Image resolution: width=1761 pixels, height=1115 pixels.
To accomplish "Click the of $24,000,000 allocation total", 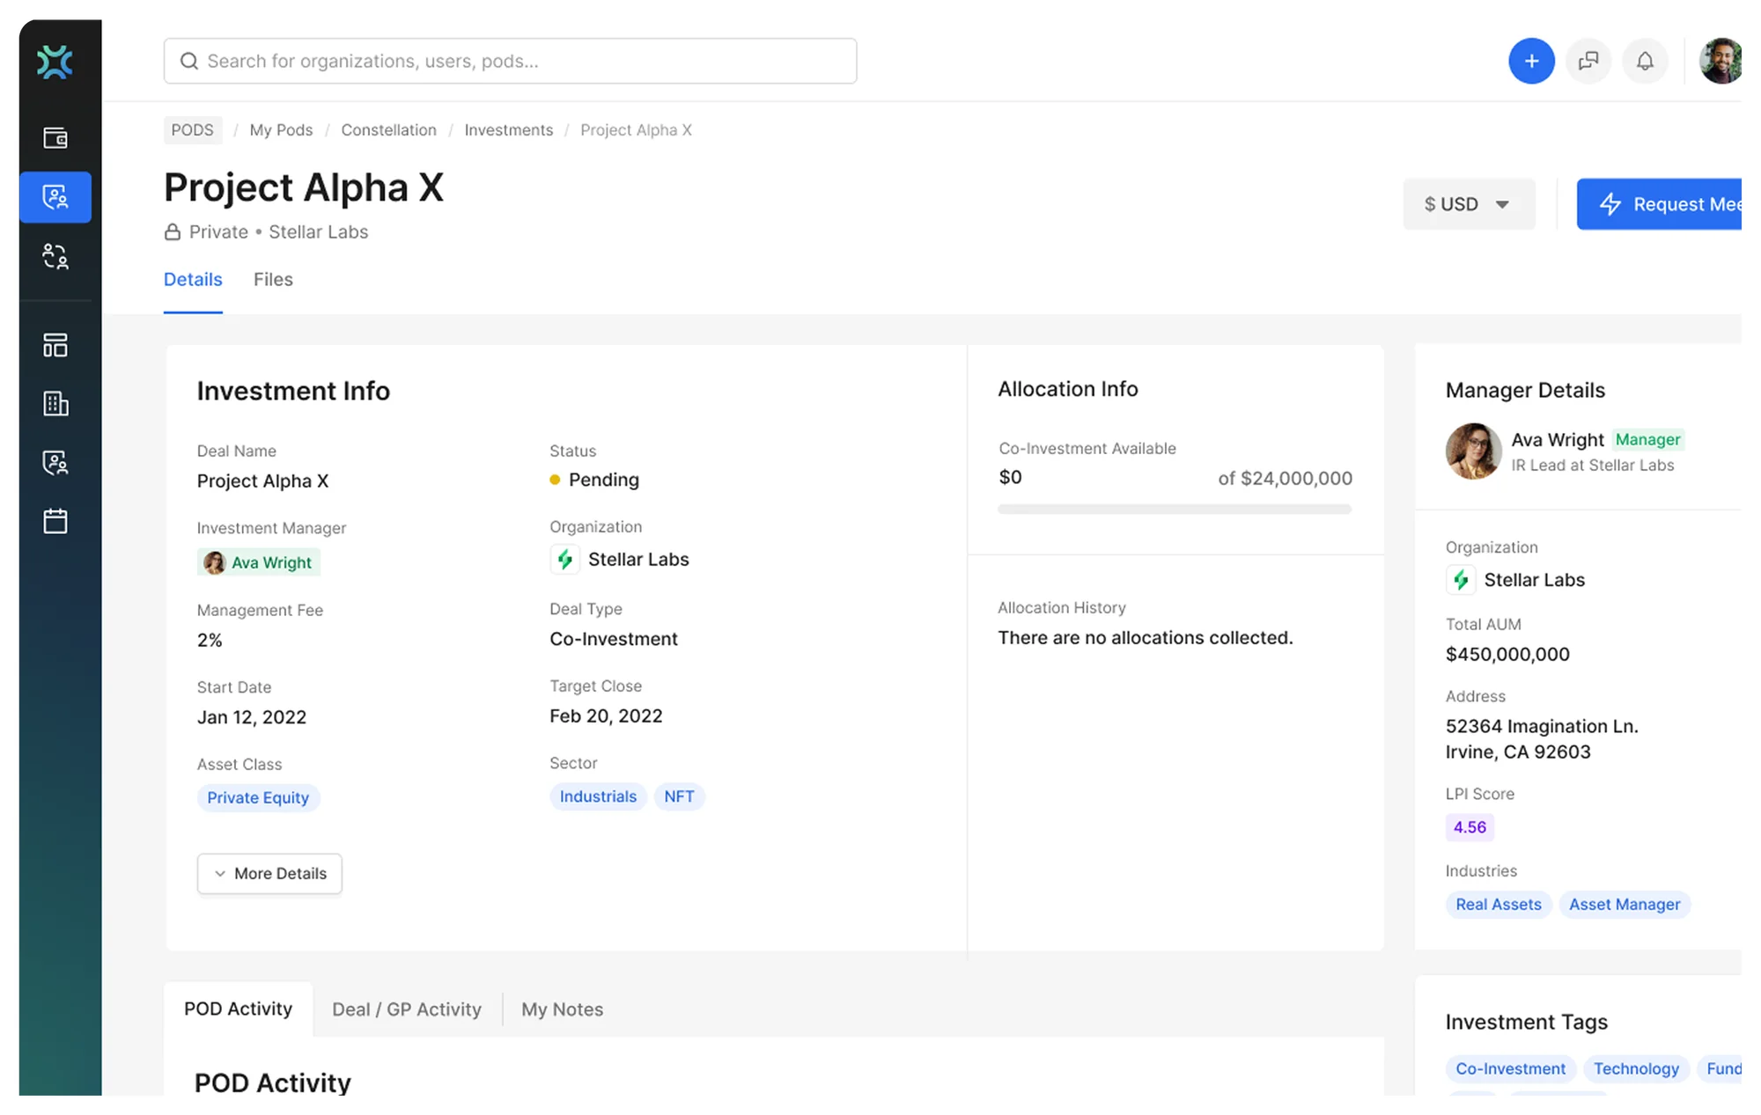I will (1285, 478).
